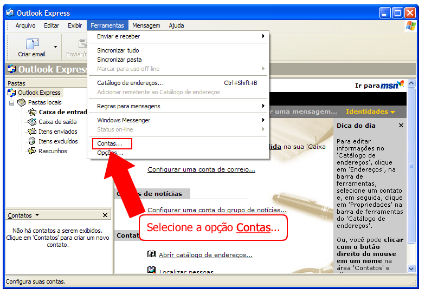This screenshot has height=295, width=425.
Task: Click the Windows flag logo in menu bar
Action: (411, 26)
